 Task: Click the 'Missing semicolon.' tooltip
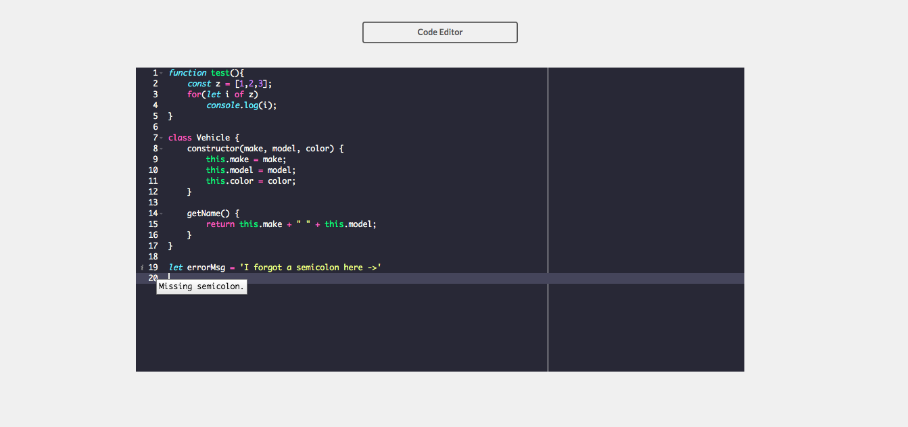point(201,287)
